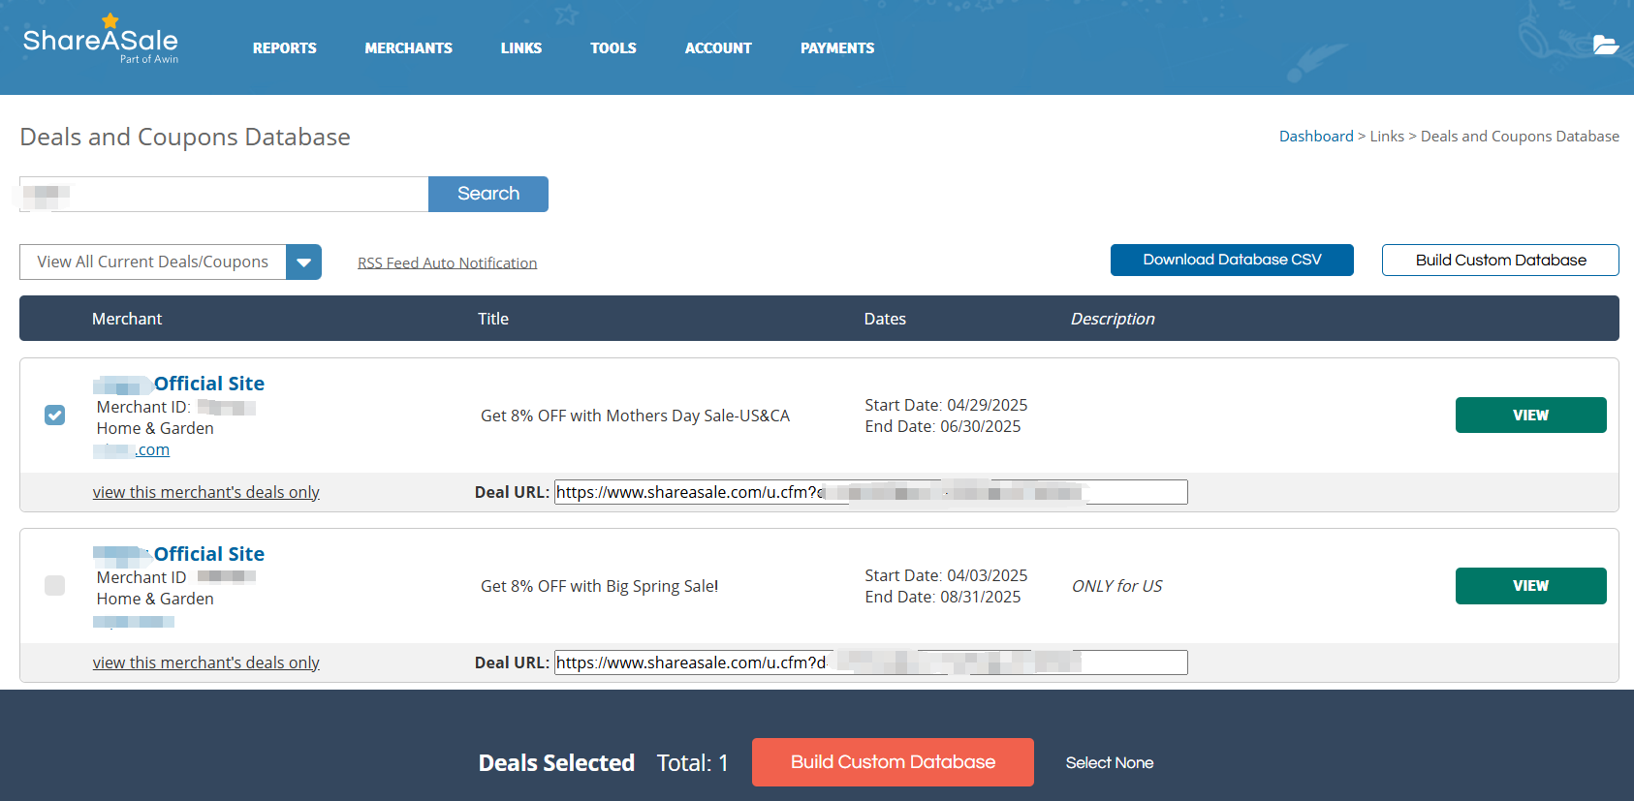This screenshot has width=1634, height=801.
Task: Open Official Site link for Mothers Day deal
Action: (209, 384)
